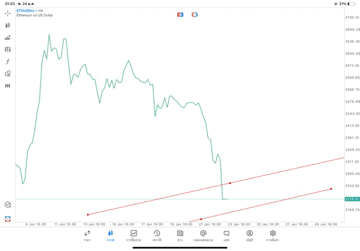This screenshot has height=251, width=360.
Task: Change chart type via candlestick icon
Action: (8, 25)
